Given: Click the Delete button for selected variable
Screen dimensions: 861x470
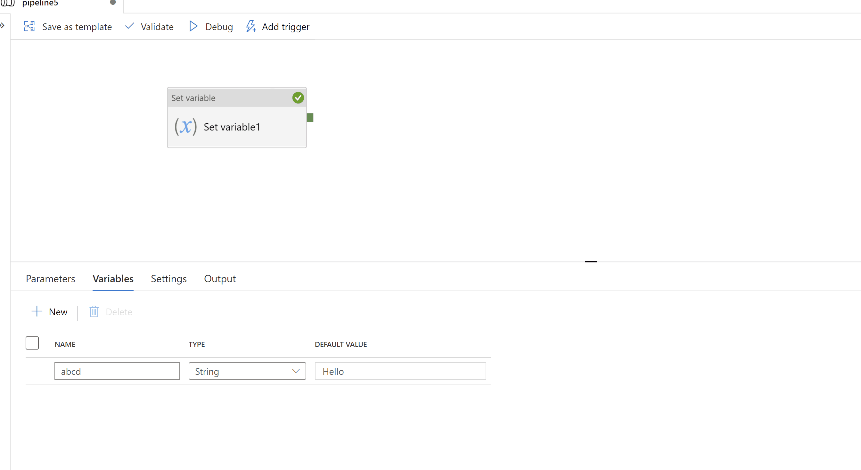Looking at the screenshot, I should (x=110, y=311).
